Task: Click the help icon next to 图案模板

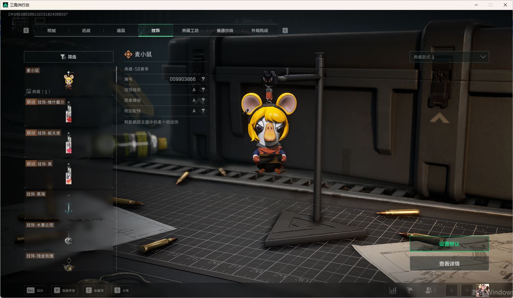Action: 203,100
